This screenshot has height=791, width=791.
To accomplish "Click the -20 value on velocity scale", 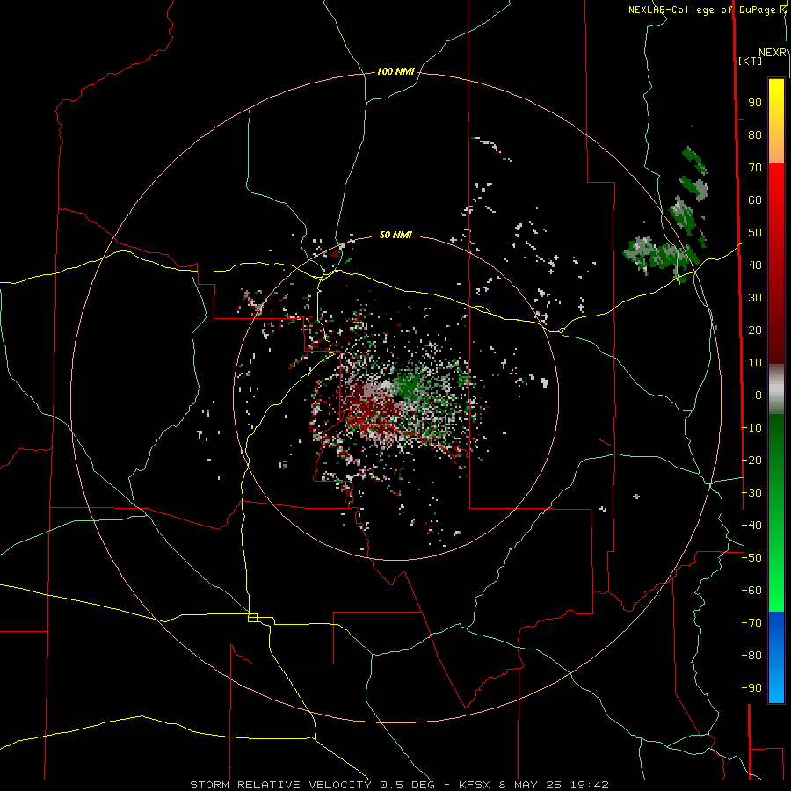I will [751, 460].
